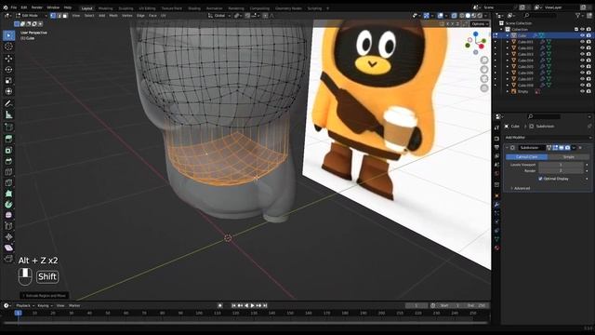595x335 pixels.
Task: Choose the Simple subdivision type
Action: (568, 157)
